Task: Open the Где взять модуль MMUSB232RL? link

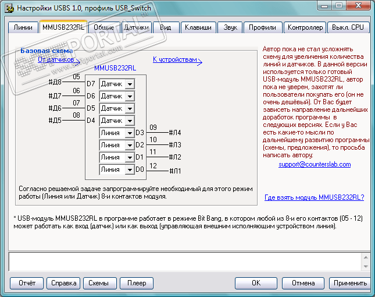Action: tap(315, 197)
